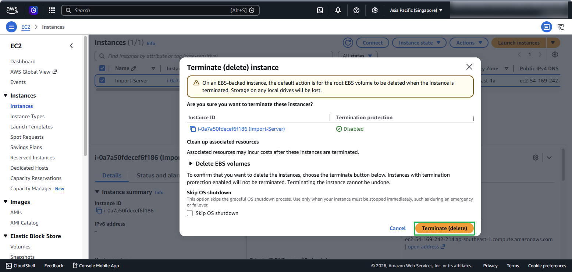Image resolution: width=572 pixels, height=272 pixels.
Task: Close the Terminate instance dialog
Action: tap(469, 67)
